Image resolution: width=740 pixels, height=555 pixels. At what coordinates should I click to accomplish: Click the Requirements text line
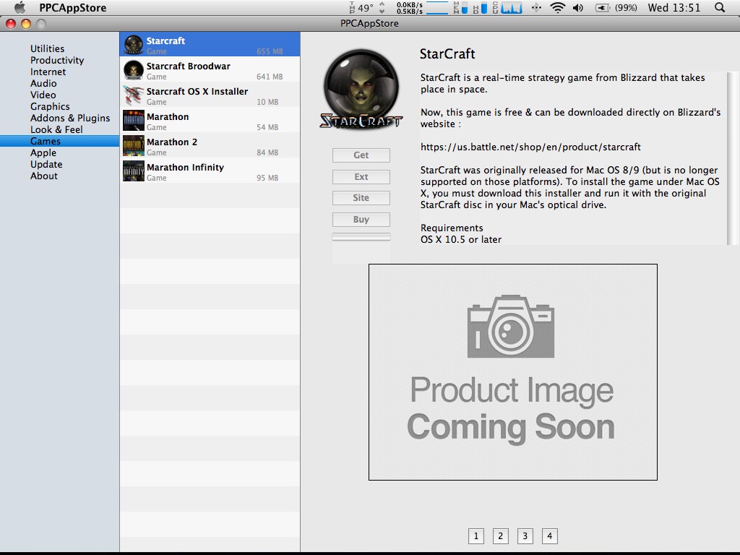click(x=452, y=228)
